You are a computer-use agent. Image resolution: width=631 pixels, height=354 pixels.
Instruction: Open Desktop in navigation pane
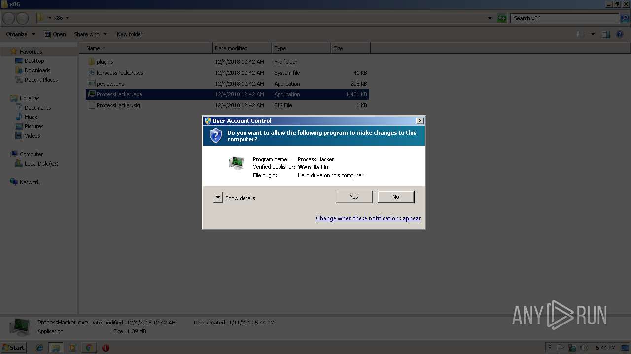click(x=34, y=61)
